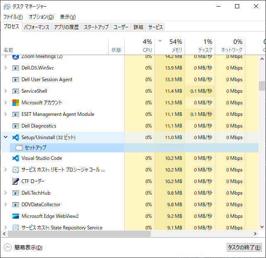Switch to the サービス tab

[155, 27]
